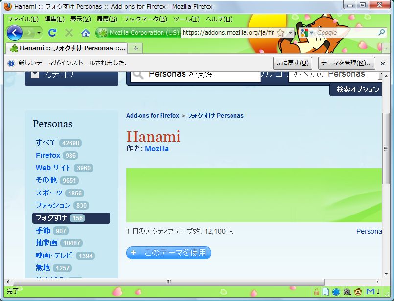The image size is (394, 301).
Task: Select the highlighted フォクすけ category
Action: pyautogui.click(x=71, y=218)
